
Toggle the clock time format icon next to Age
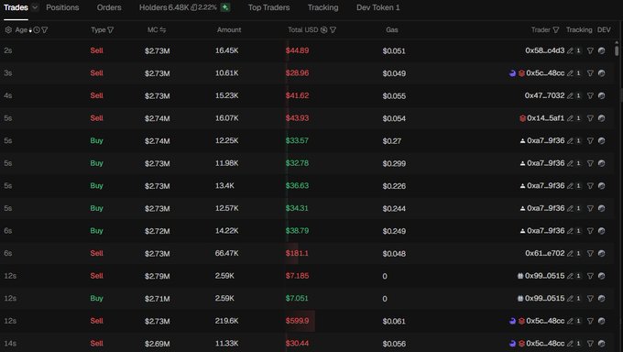[37, 30]
